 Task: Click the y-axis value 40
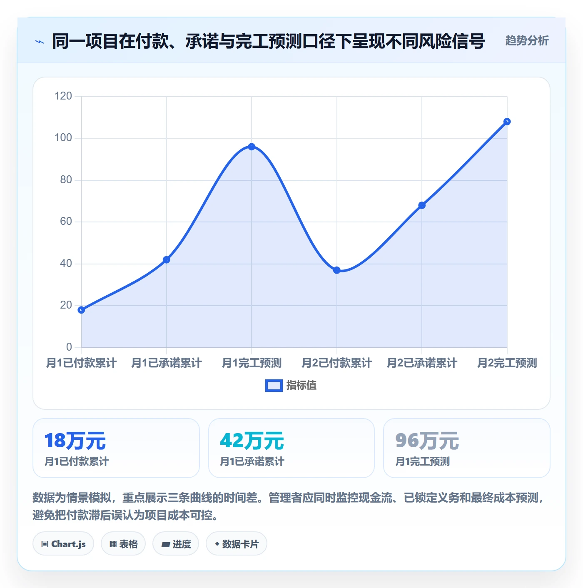pos(66,264)
